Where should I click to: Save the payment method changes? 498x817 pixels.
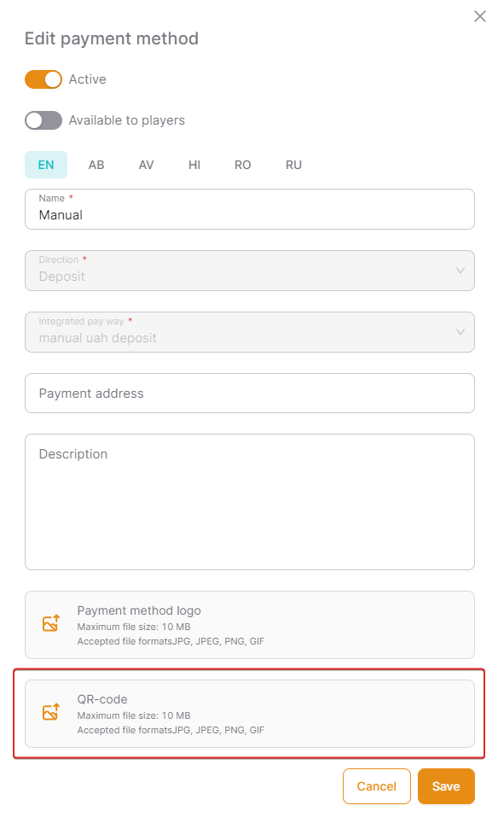446,786
